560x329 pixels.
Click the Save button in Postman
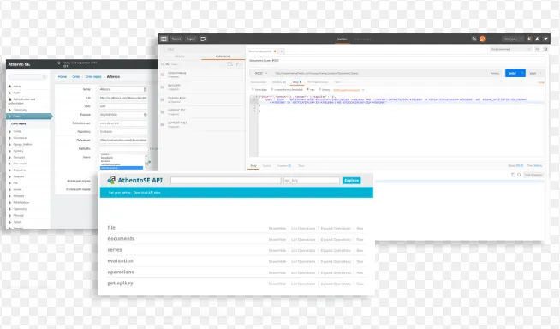533,73
